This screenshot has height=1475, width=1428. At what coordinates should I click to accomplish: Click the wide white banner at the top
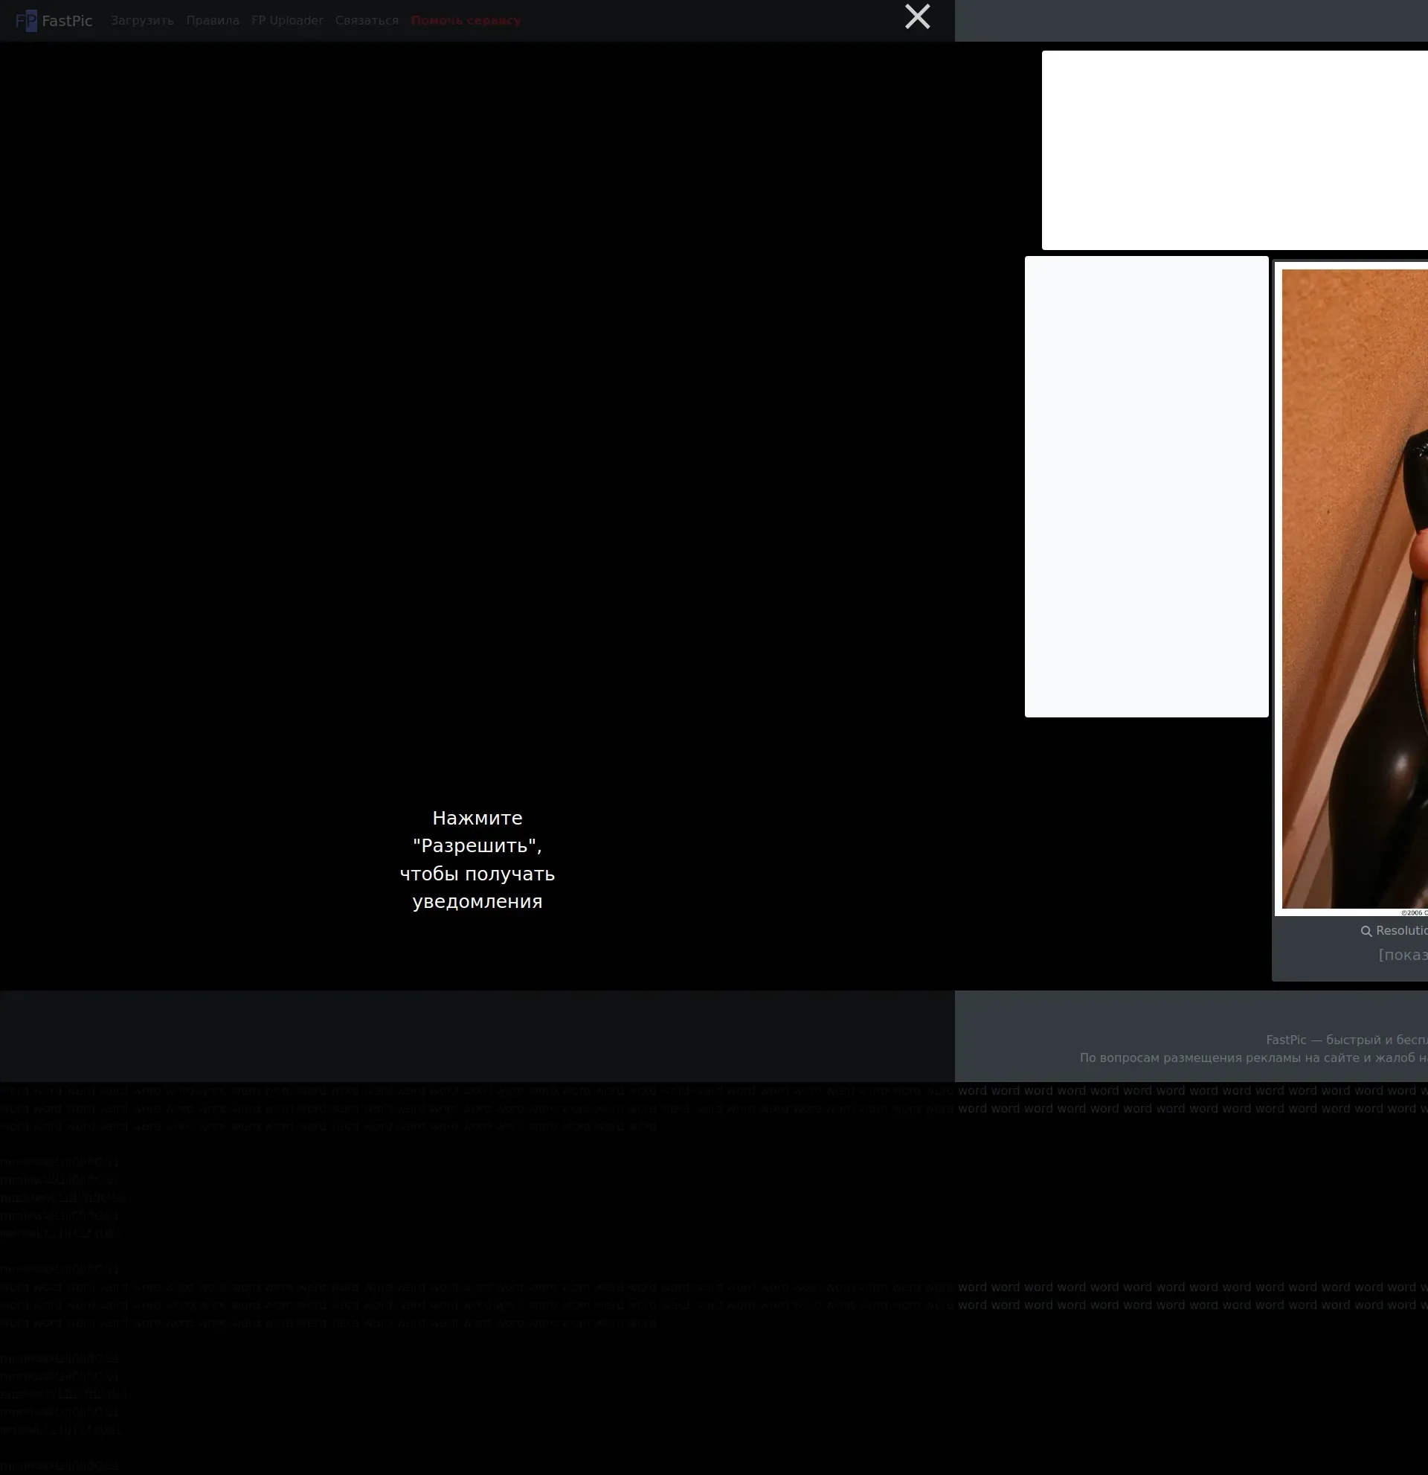coord(1233,150)
